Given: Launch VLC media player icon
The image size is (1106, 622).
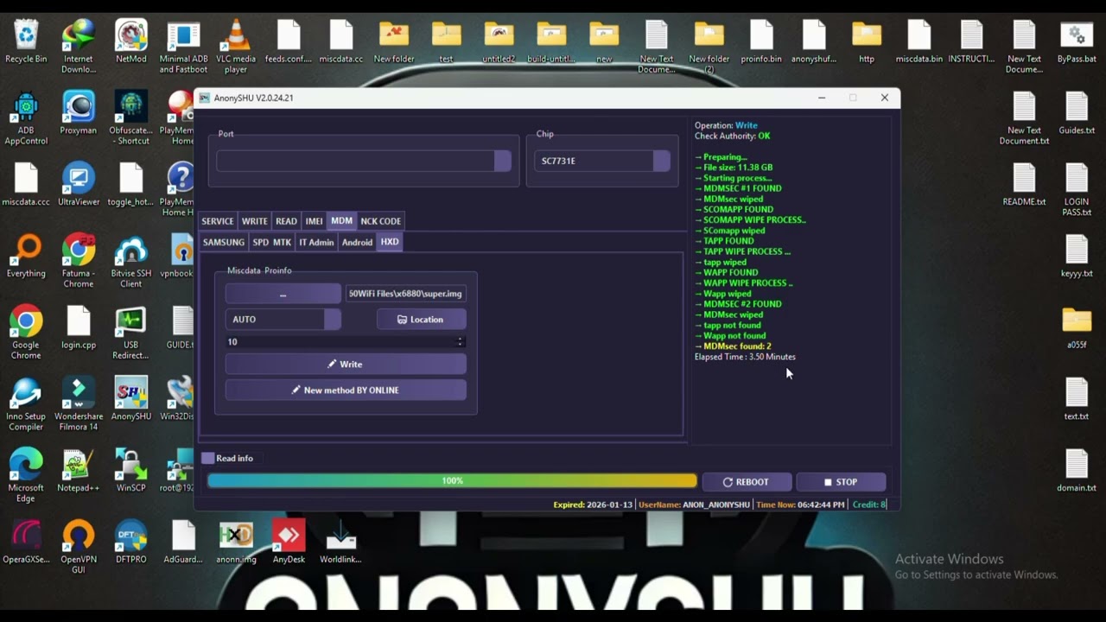Looking at the screenshot, I should (236, 46).
